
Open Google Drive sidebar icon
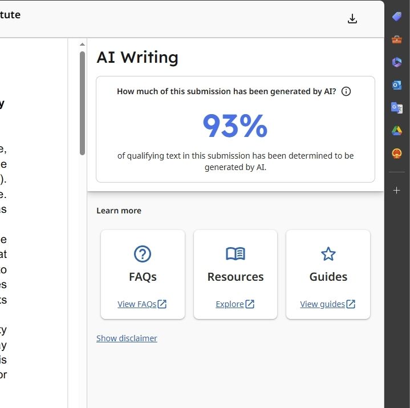(x=397, y=130)
